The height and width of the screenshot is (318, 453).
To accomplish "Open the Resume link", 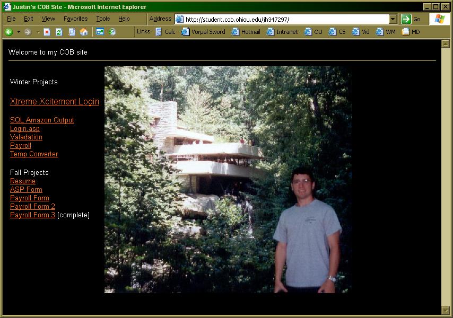I will tap(22, 181).
